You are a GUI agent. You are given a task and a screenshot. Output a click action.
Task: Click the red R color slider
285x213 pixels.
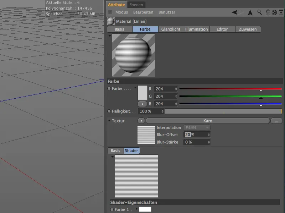230,89
